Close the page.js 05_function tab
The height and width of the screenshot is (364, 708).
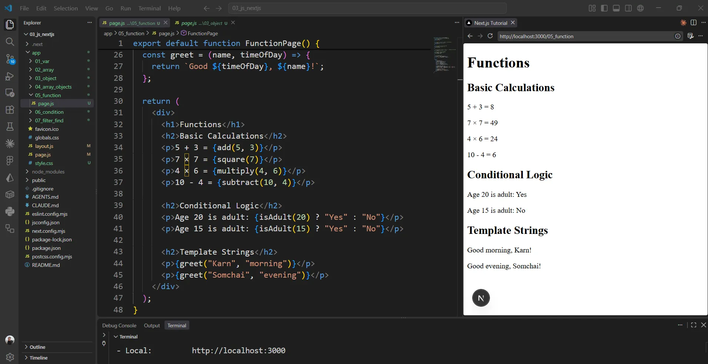pyautogui.click(x=166, y=23)
